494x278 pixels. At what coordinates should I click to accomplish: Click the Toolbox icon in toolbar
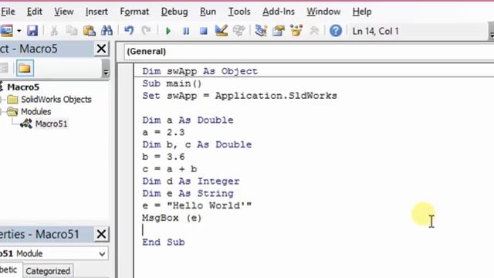pyautogui.click(x=314, y=31)
